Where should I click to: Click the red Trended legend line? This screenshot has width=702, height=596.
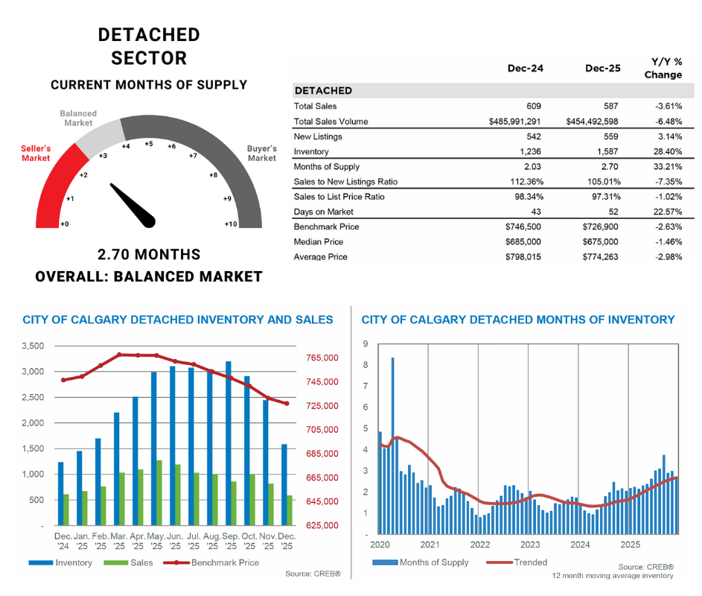pyautogui.click(x=498, y=562)
